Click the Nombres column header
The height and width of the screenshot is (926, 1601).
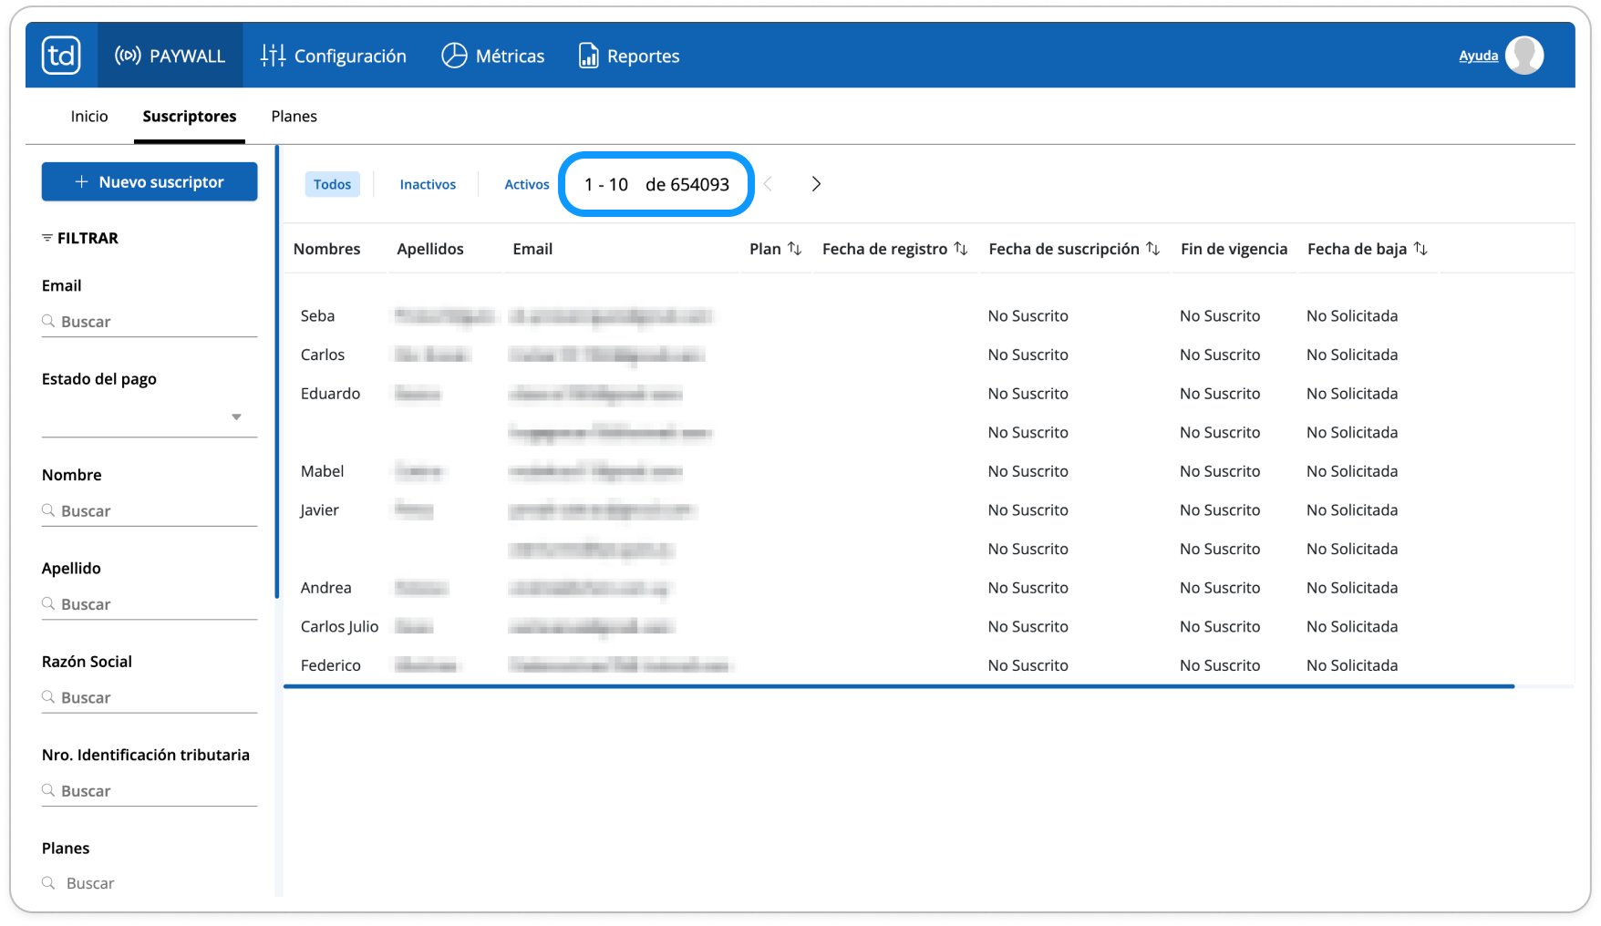(326, 249)
